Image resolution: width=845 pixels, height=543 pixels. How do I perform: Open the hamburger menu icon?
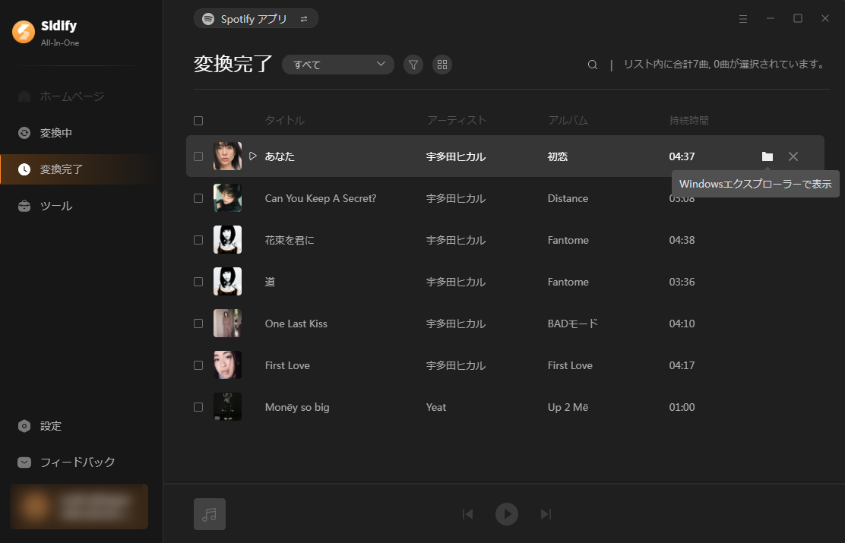(x=743, y=19)
